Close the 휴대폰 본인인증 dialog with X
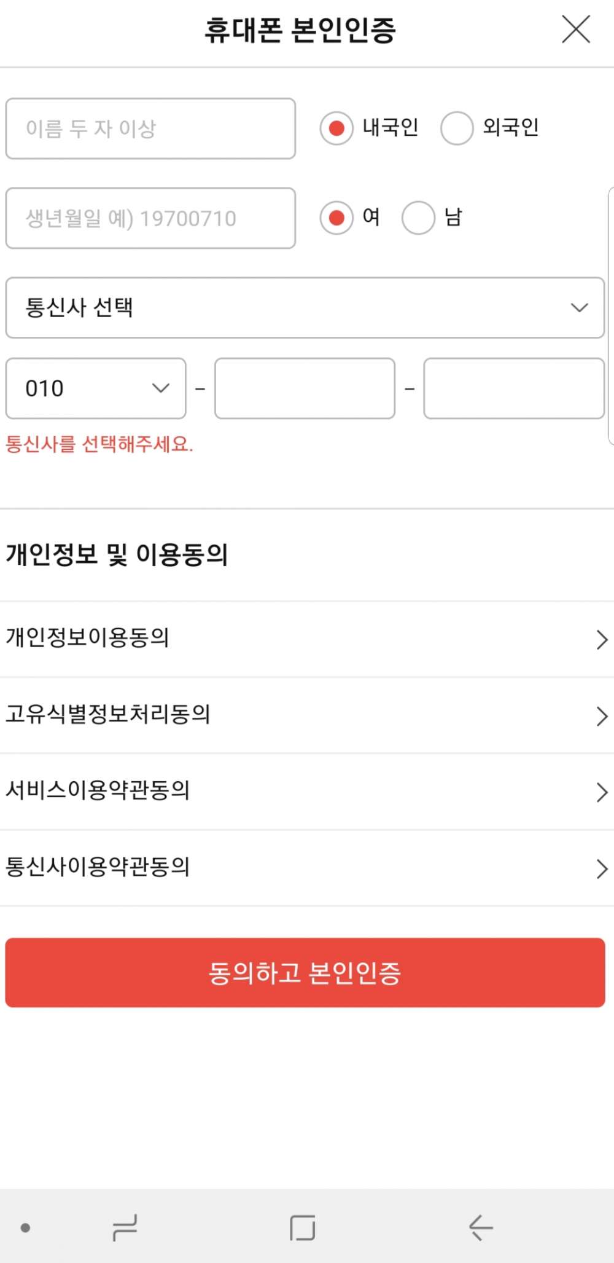 tap(575, 30)
